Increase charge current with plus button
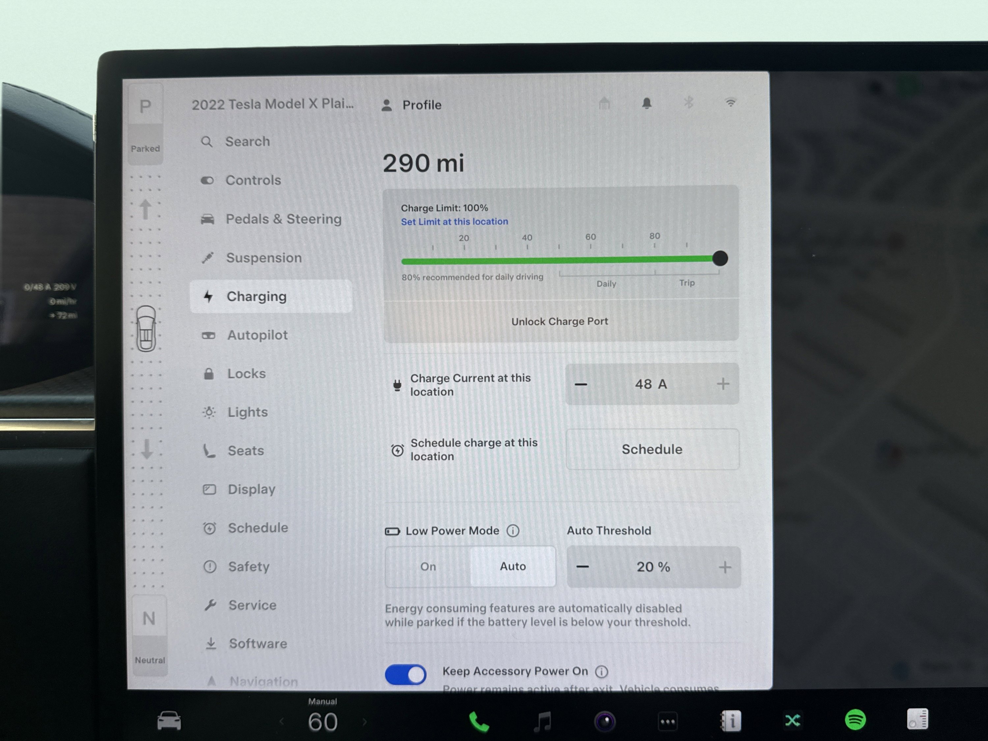This screenshot has height=741, width=988. pyautogui.click(x=723, y=384)
